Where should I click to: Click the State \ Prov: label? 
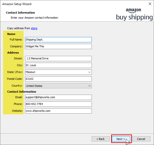(x=15, y=72)
